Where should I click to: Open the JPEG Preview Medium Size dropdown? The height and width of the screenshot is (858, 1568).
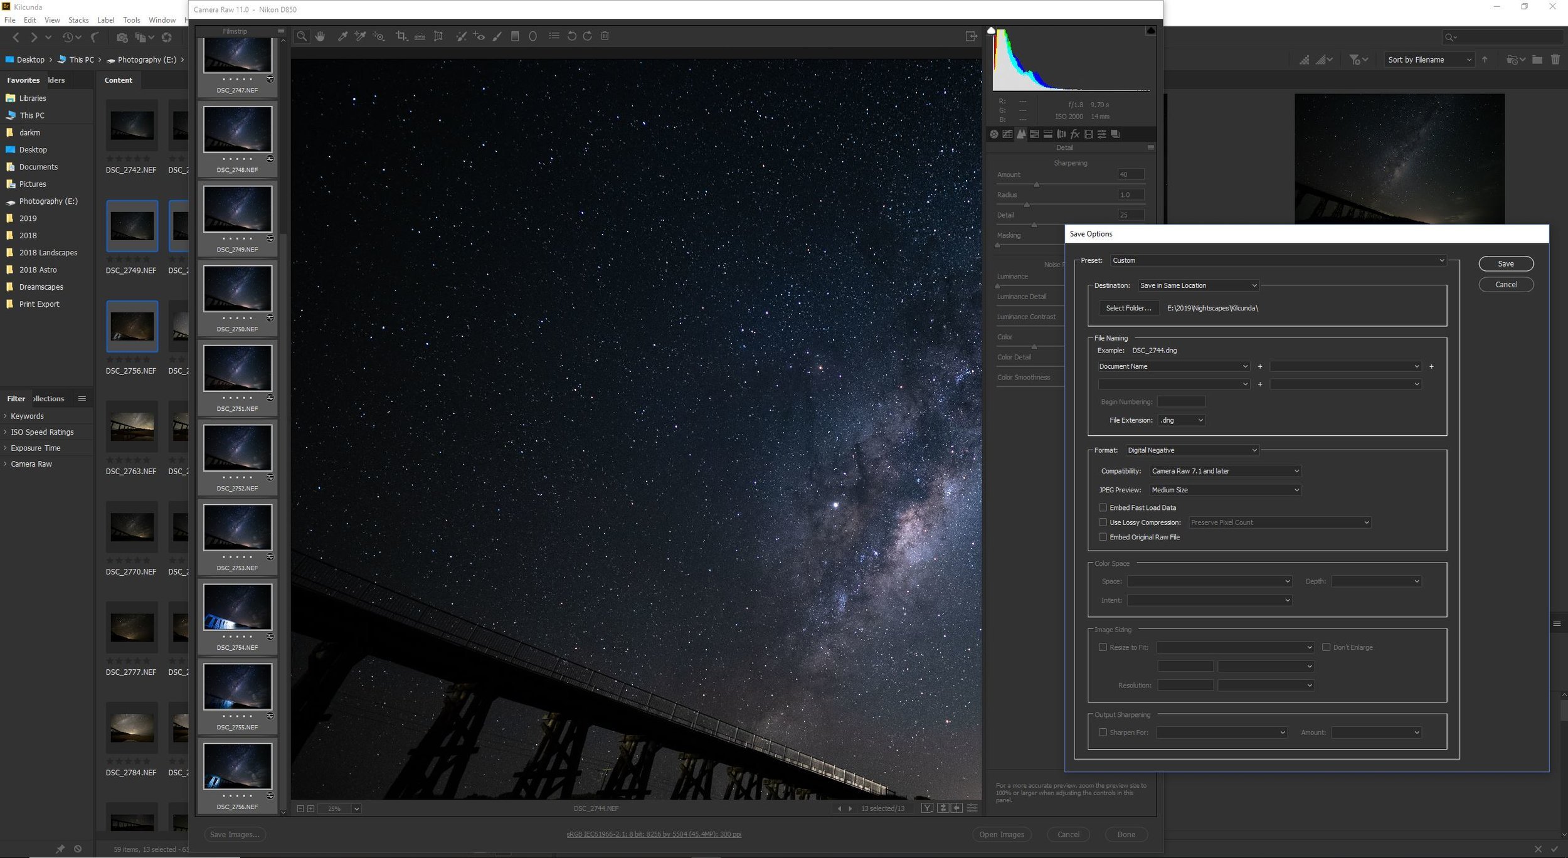pos(1226,490)
